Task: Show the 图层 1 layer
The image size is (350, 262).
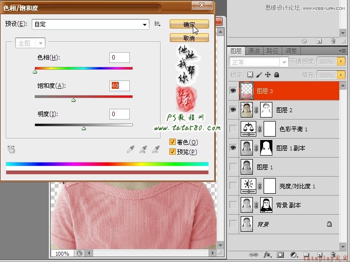Action: tap(233, 167)
